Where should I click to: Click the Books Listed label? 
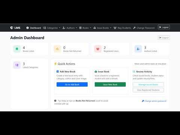click(28, 51)
